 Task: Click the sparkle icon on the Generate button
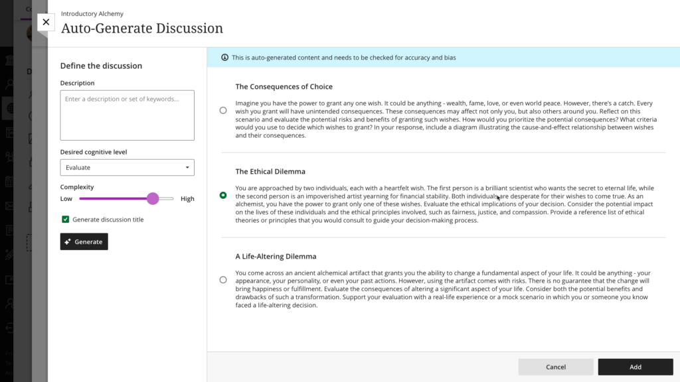pyautogui.click(x=68, y=241)
